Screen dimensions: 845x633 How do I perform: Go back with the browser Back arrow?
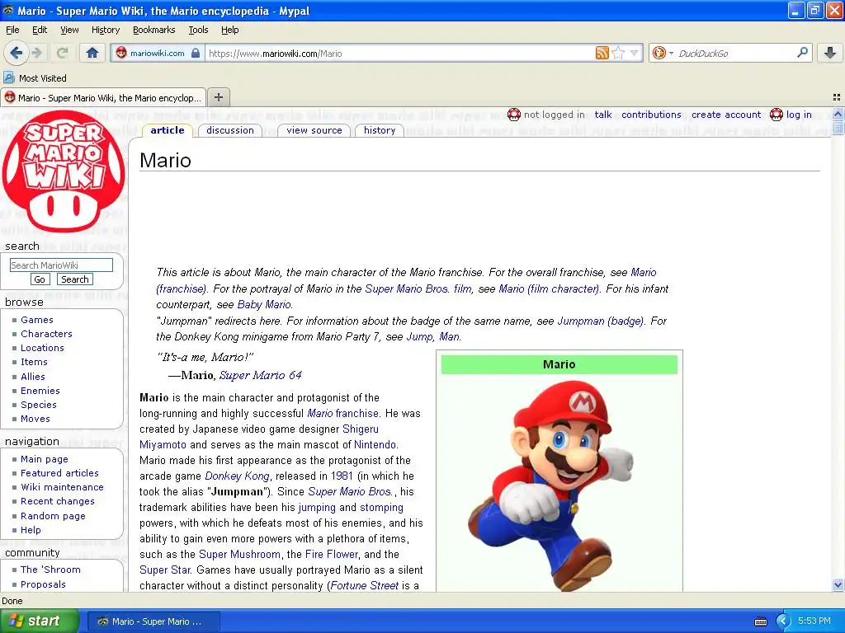[x=17, y=53]
